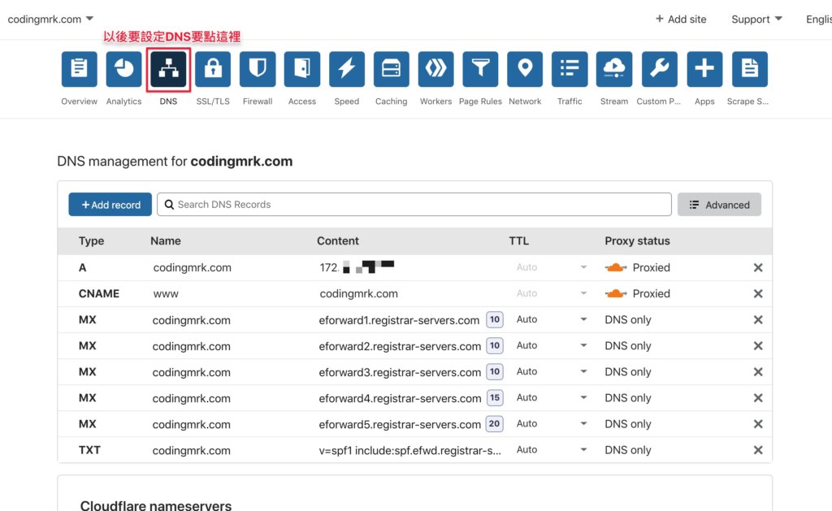Click the priority 20 badge on eforward5
Screen dimensions: 832x511
click(x=495, y=423)
